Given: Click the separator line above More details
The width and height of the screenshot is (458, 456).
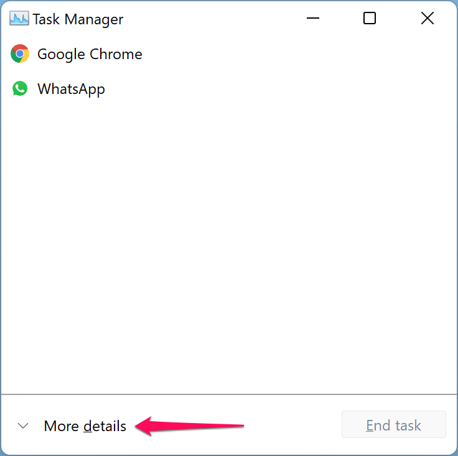Looking at the screenshot, I should click(x=229, y=394).
